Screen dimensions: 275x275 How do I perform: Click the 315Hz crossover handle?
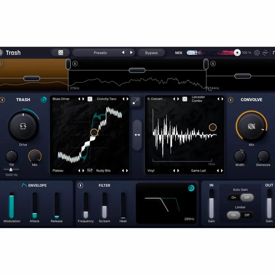(68, 64)
